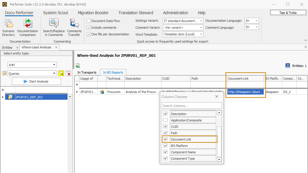
Task: Open Search/Replace in Comments
Action: pos(53,27)
